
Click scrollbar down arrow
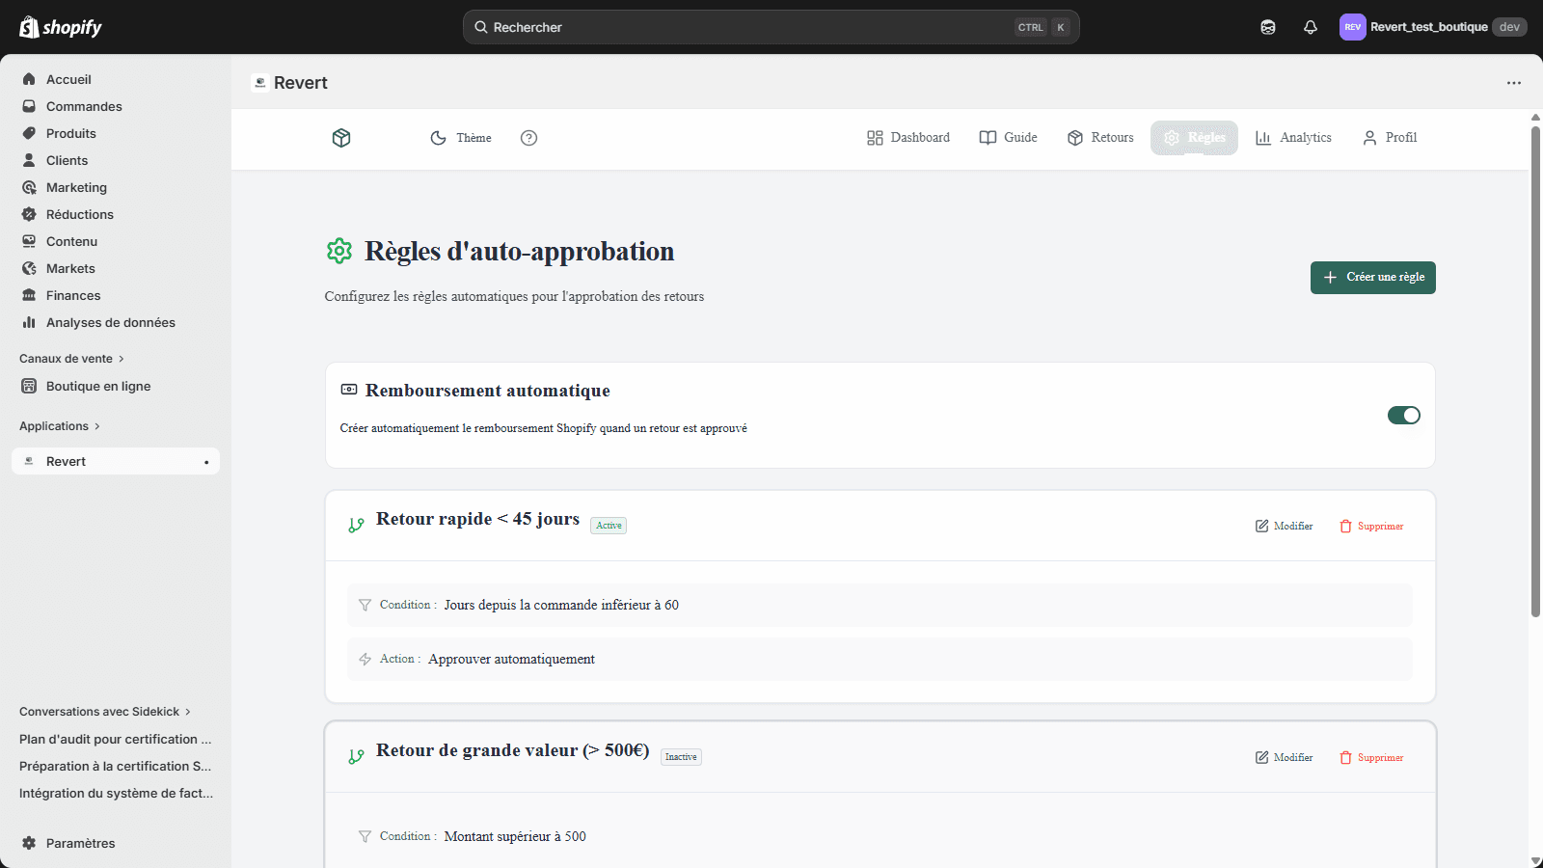pyautogui.click(x=1535, y=861)
